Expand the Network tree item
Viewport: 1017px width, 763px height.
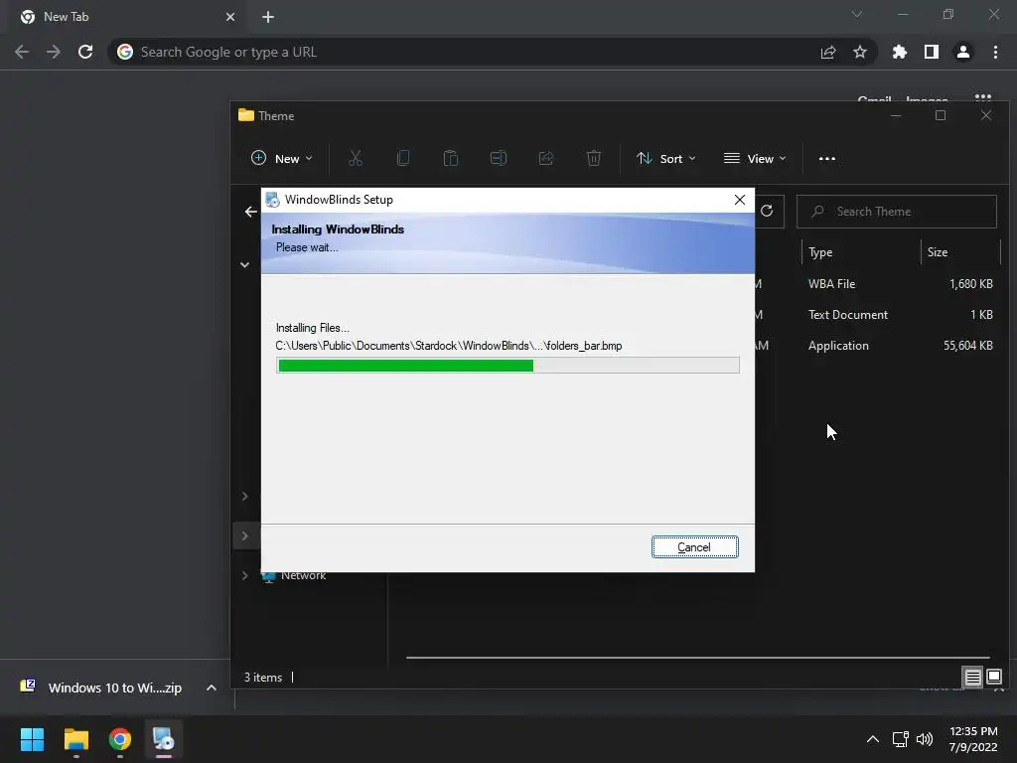[x=244, y=575]
